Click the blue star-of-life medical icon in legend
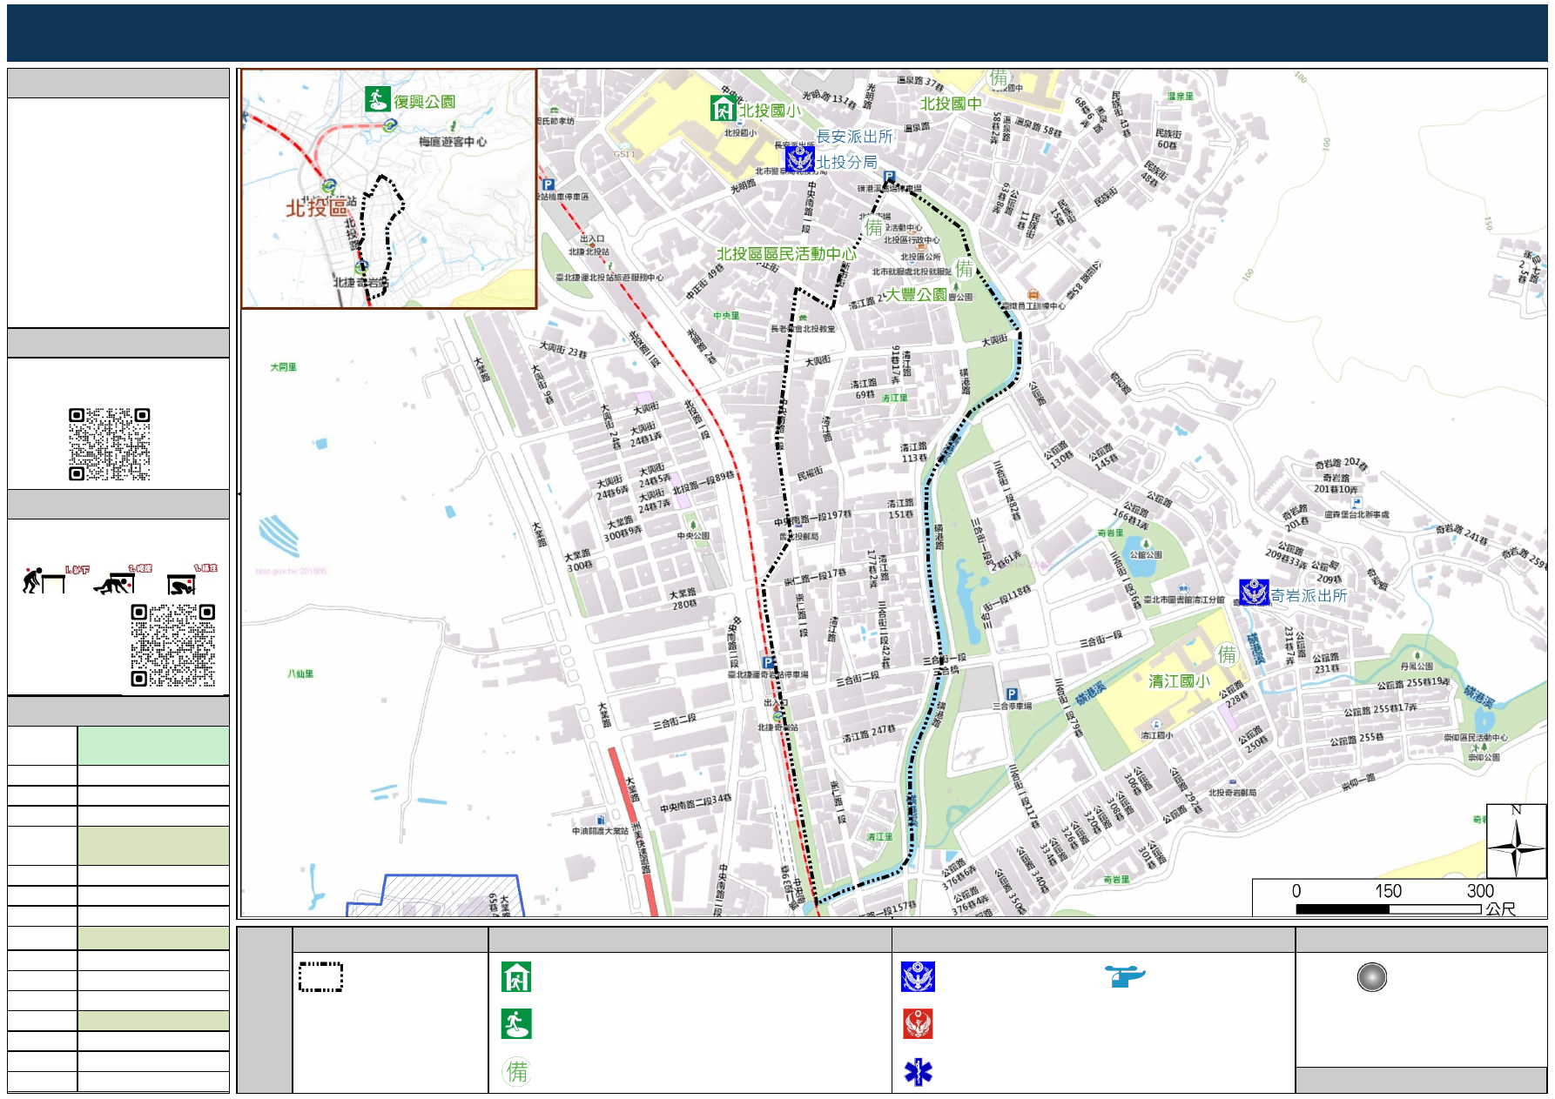Image resolution: width=1555 pixels, height=1099 pixels. click(918, 1072)
